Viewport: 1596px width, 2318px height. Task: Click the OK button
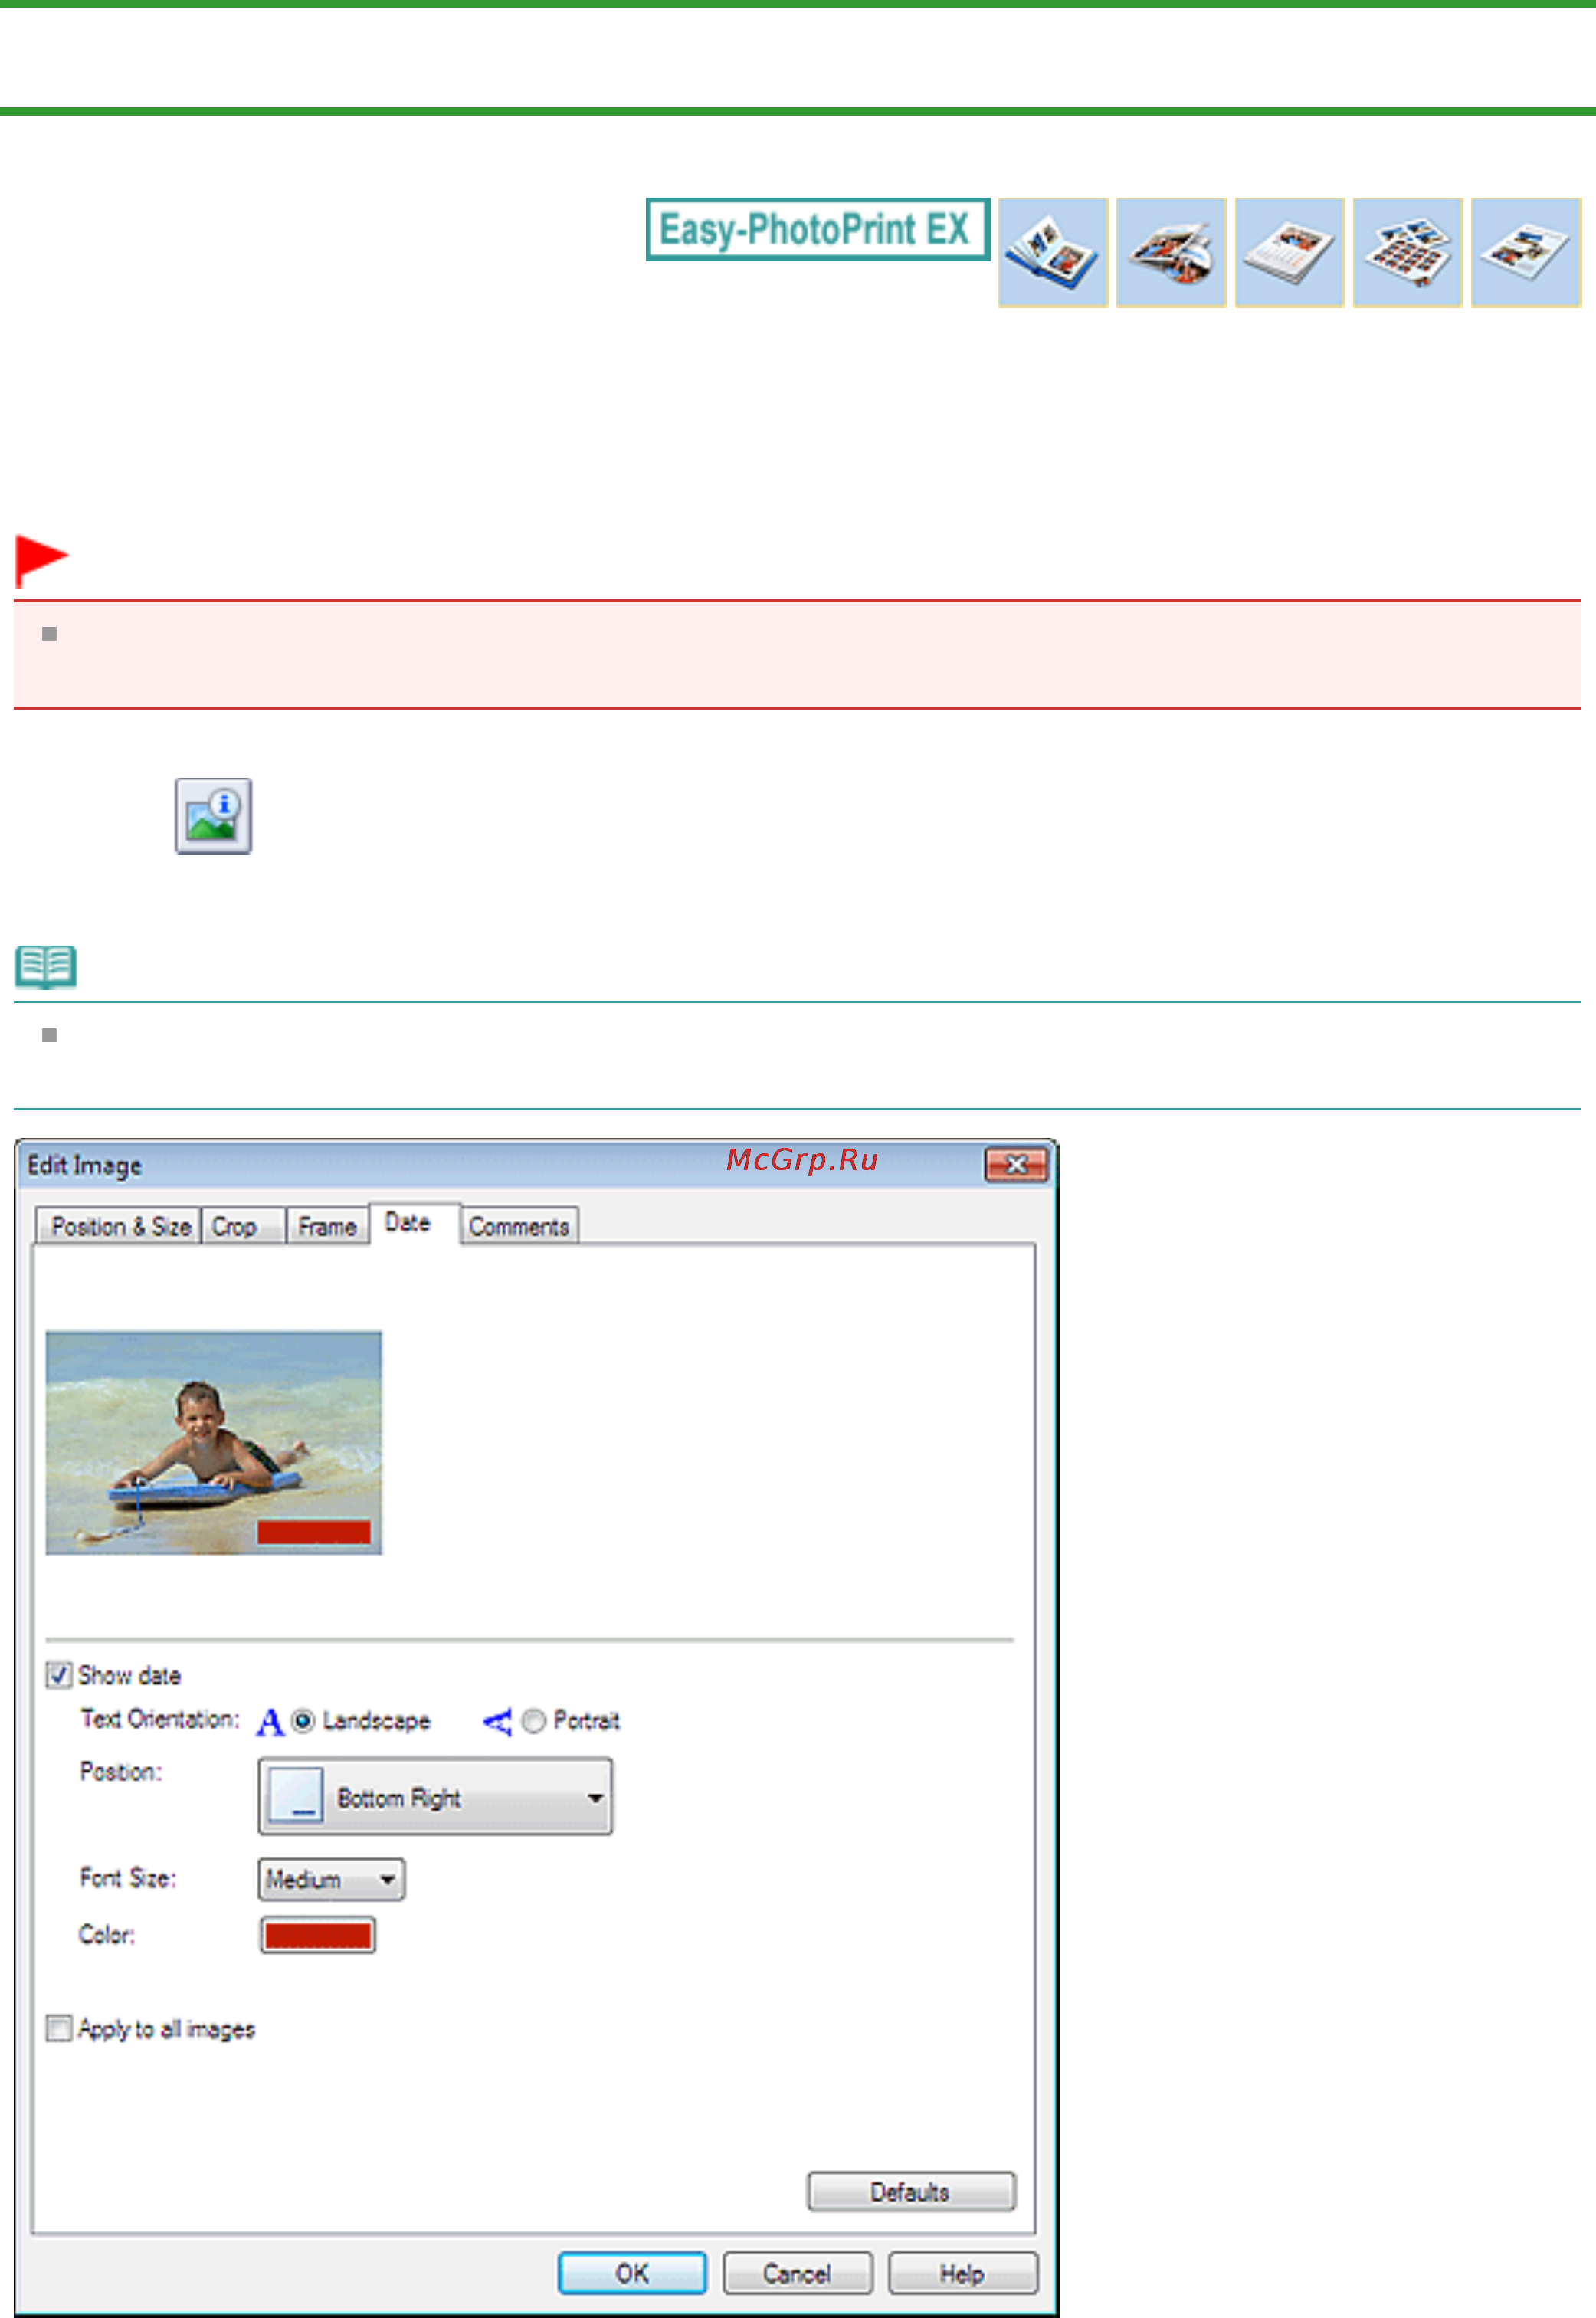tap(632, 2273)
